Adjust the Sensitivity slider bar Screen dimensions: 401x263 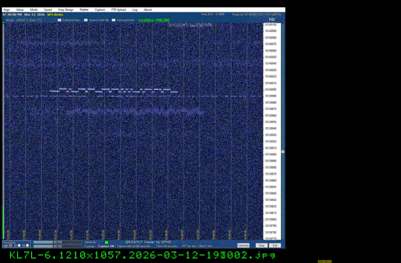point(57,242)
